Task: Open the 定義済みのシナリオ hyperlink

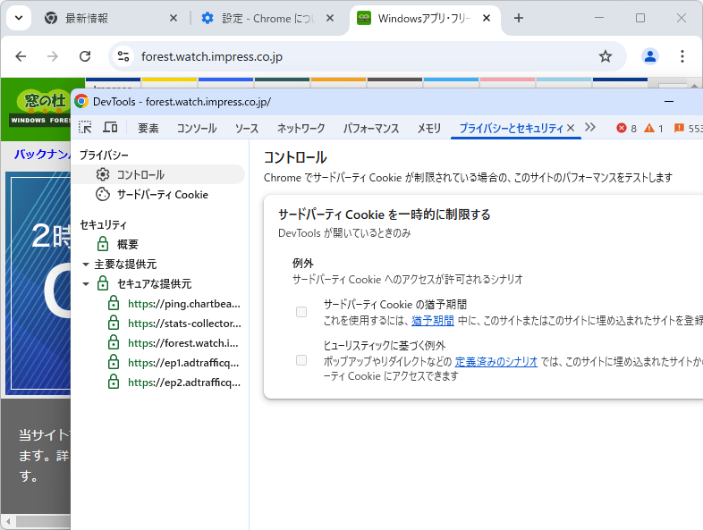Action: click(x=495, y=362)
